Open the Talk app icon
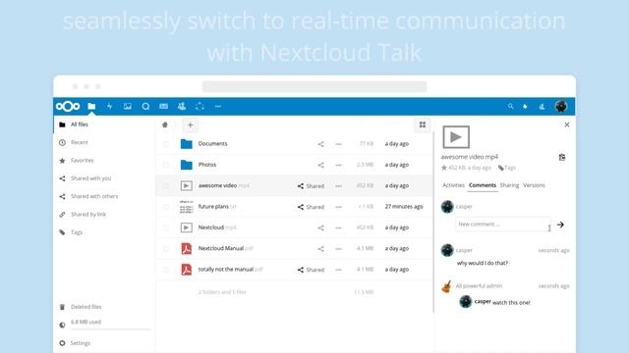The height and width of the screenshot is (353, 629). (x=145, y=106)
